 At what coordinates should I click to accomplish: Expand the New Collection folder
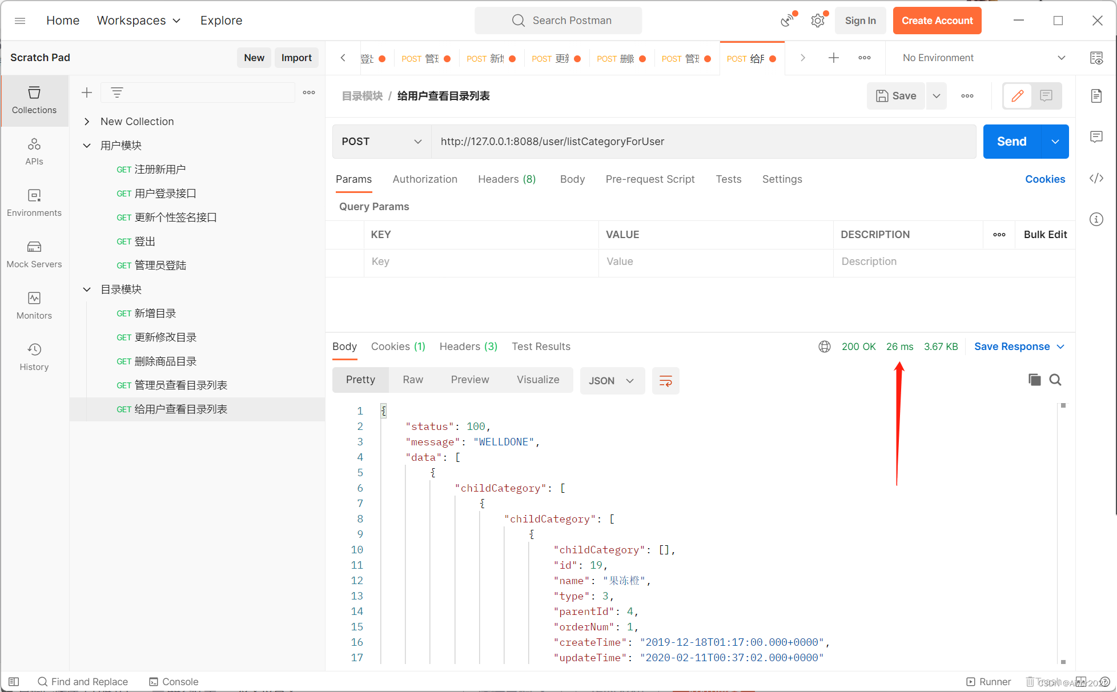tap(87, 122)
